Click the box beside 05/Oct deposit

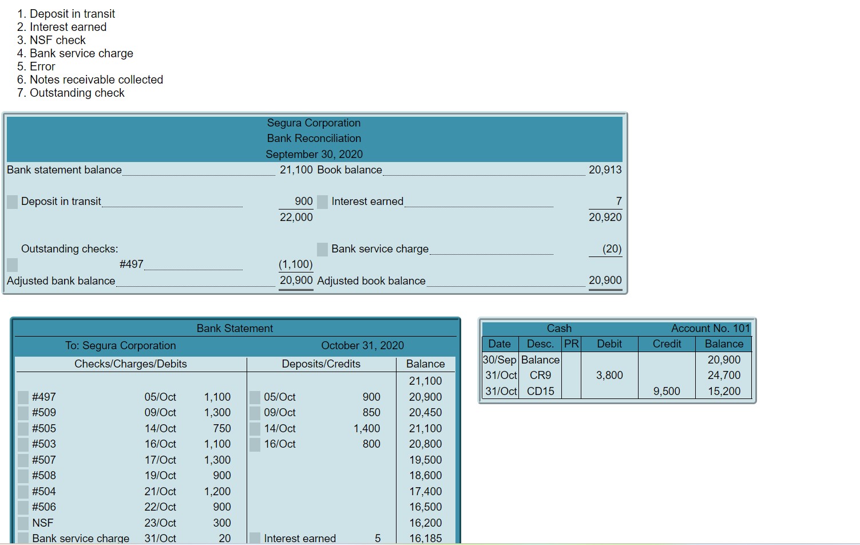pyautogui.click(x=255, y=397)
